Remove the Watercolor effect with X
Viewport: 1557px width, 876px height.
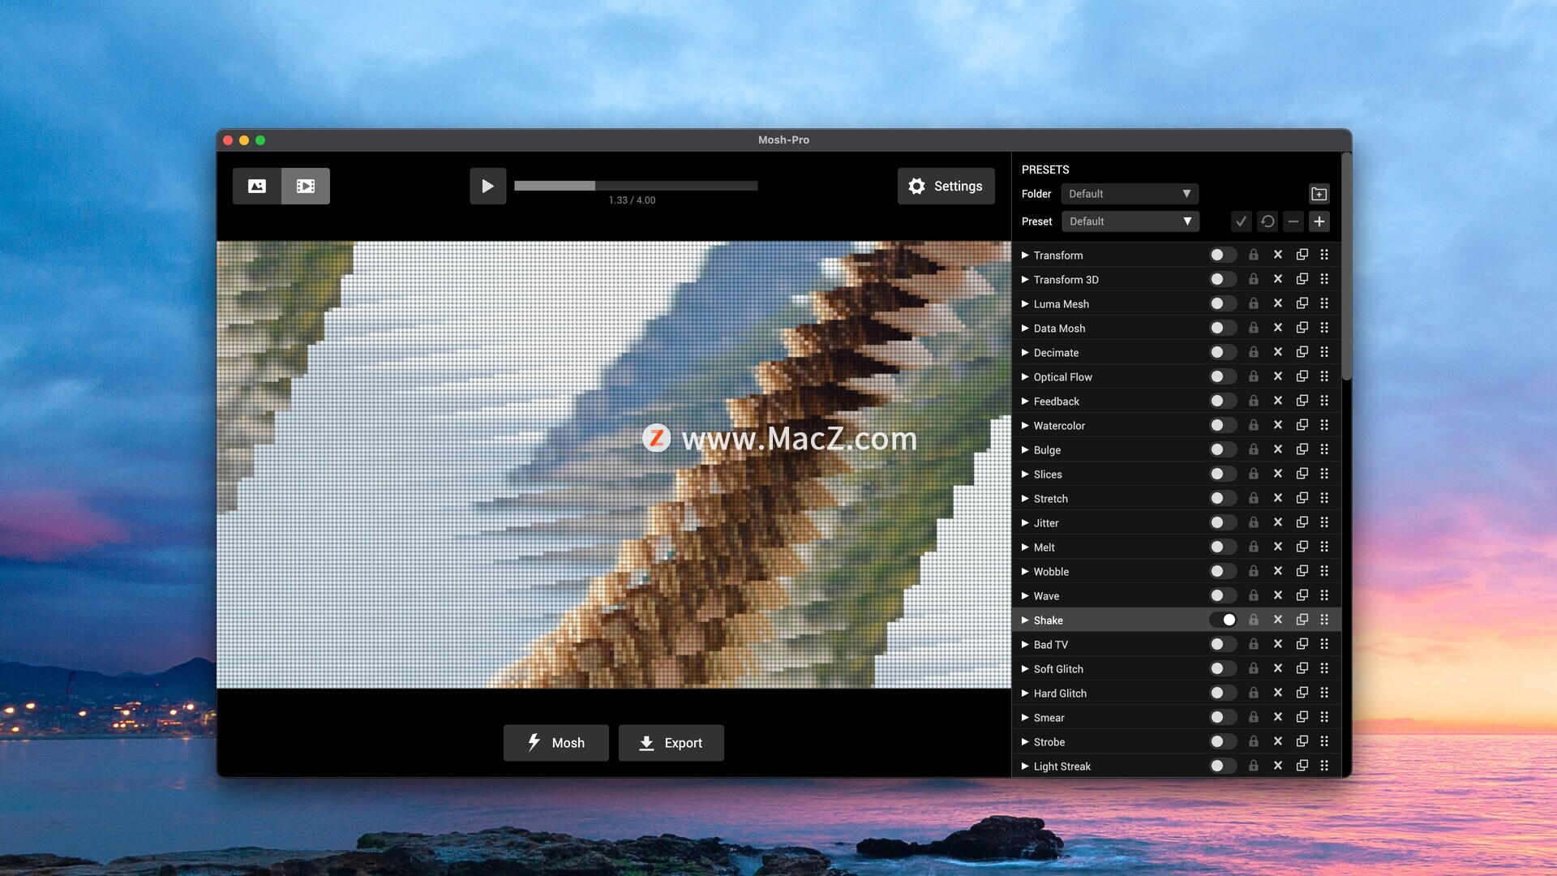click(x=1278, y=425)
